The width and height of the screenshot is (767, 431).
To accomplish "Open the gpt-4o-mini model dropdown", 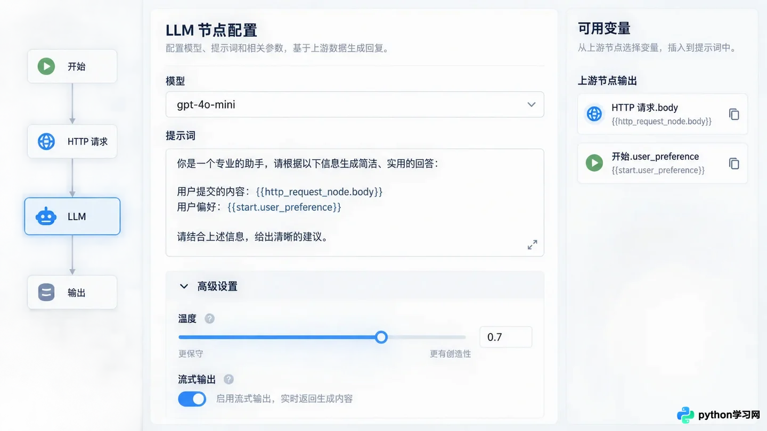I will (x=355, y=104).
